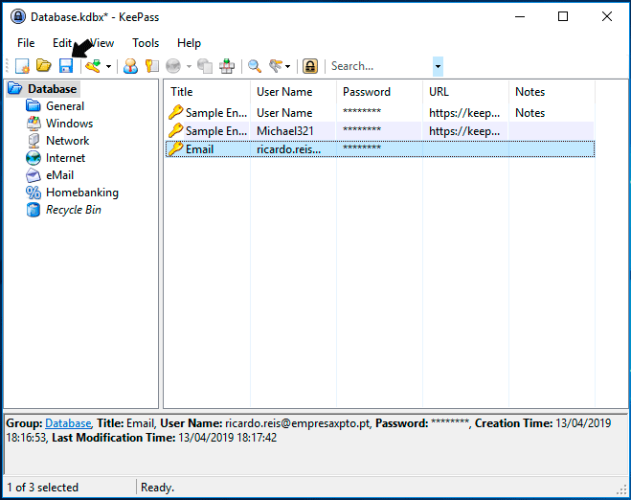Screen dimensions: 631x500
Task: Click the Add Entry key icon
Action: coord(93,66)
